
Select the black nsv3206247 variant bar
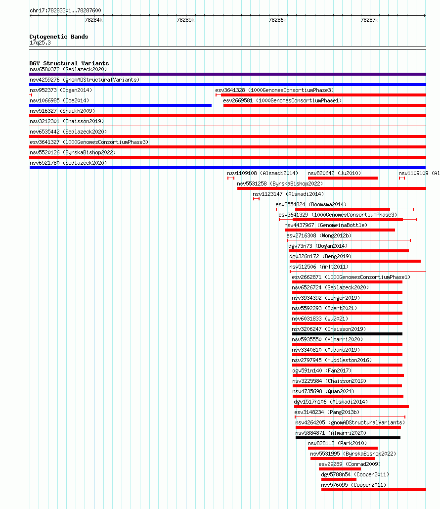pos(347,334)
